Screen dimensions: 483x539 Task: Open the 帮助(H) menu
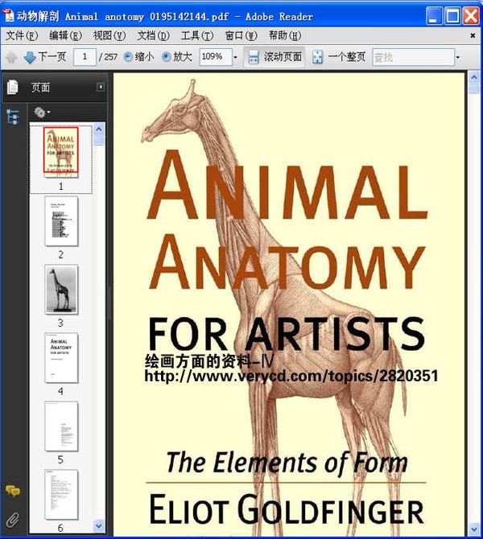(x=285, y=35)
